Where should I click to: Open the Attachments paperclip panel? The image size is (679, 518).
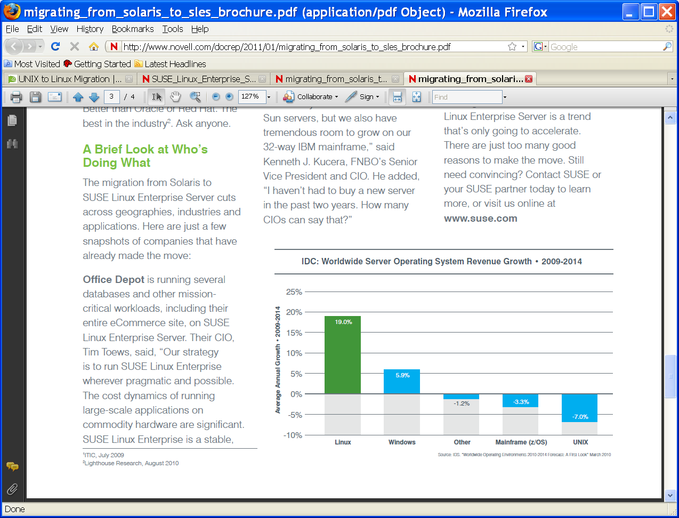point(12,489)
